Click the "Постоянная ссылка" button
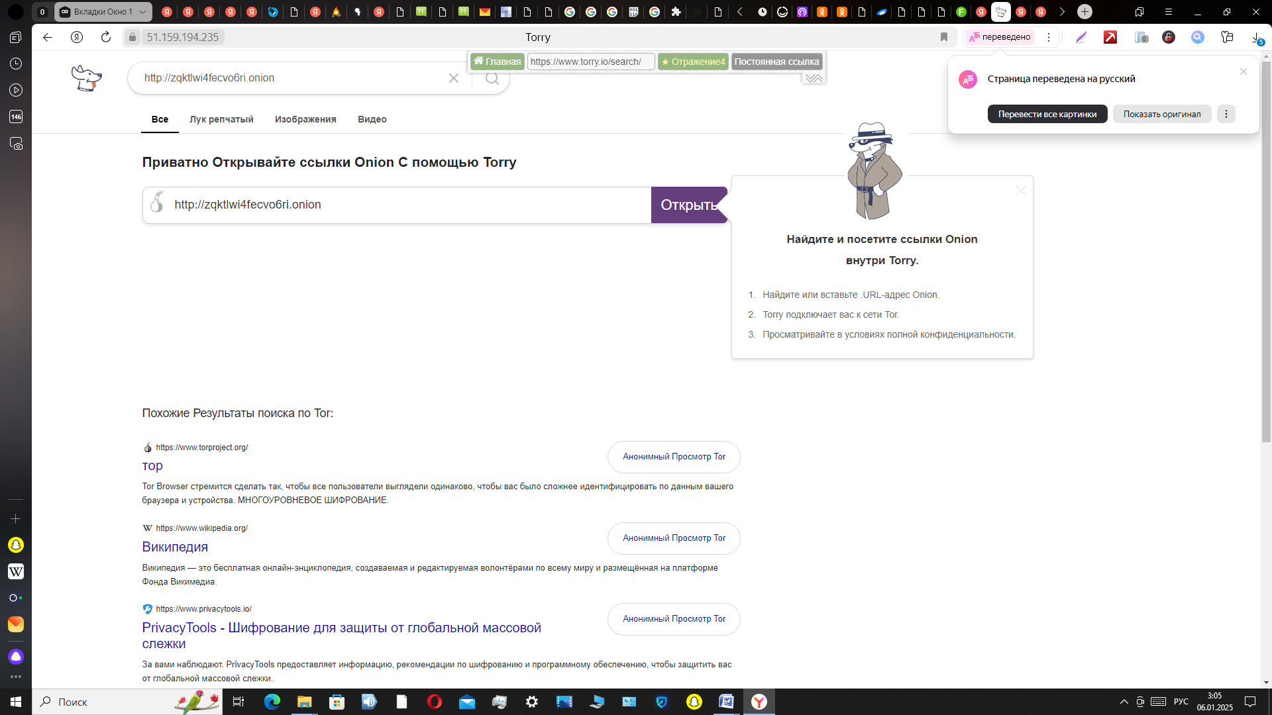Screen dimensions: 1272x715 pos(776,62)
